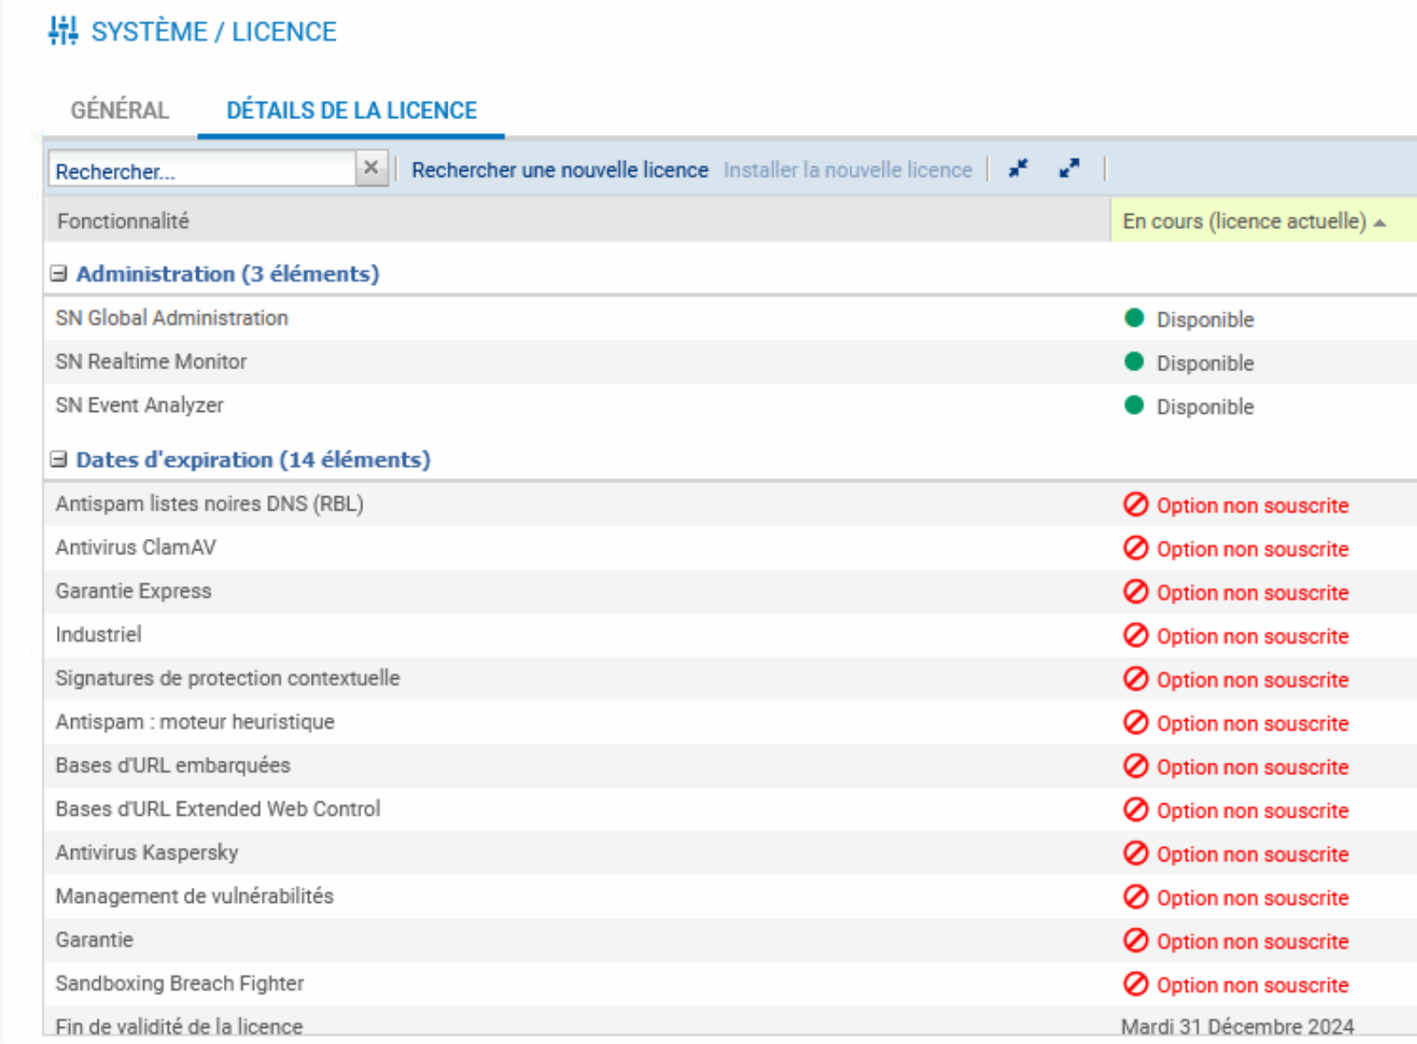Collapse the Dates d'expiration group
Viewport: 1417px width, 1044px height.
pos(59,459)
